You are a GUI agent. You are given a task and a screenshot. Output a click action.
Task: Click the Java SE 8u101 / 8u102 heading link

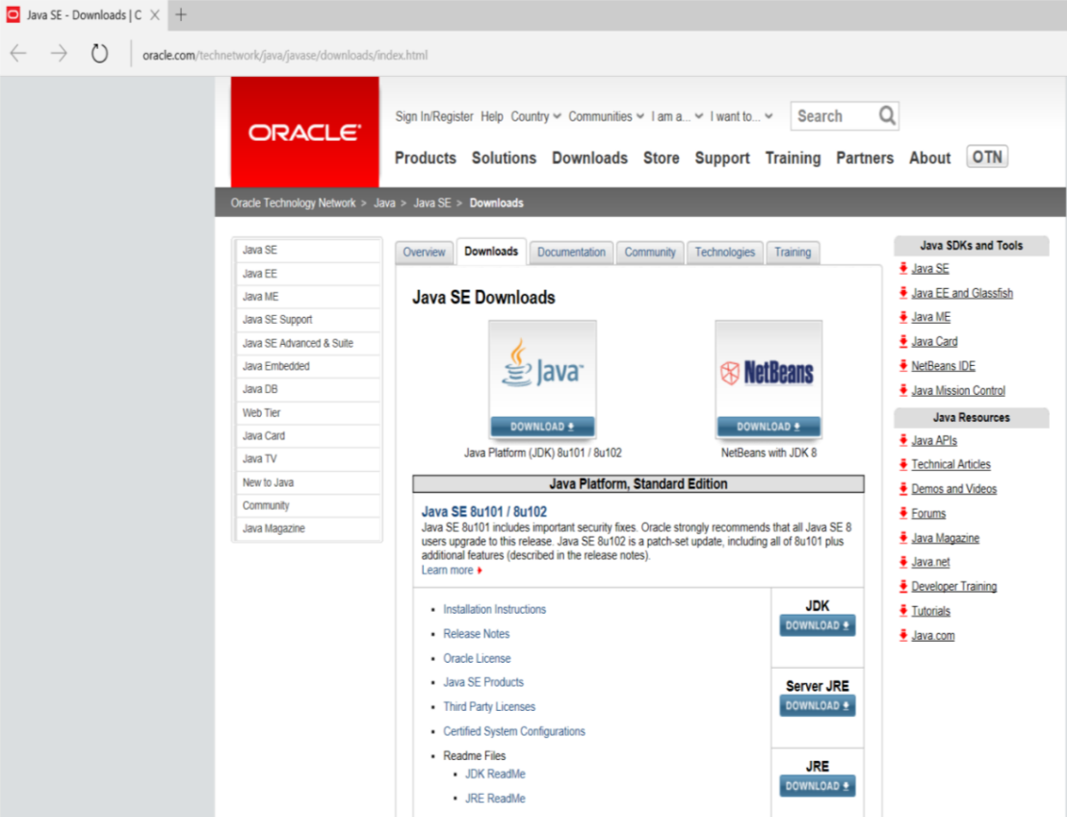(483, 512)
